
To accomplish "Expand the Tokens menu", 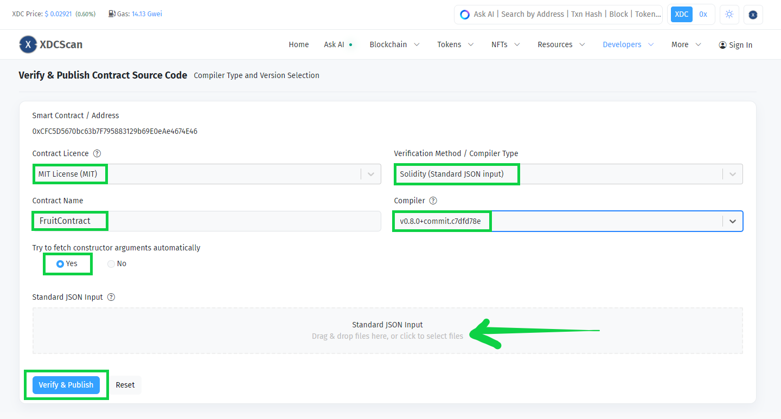I will (456, 44).
